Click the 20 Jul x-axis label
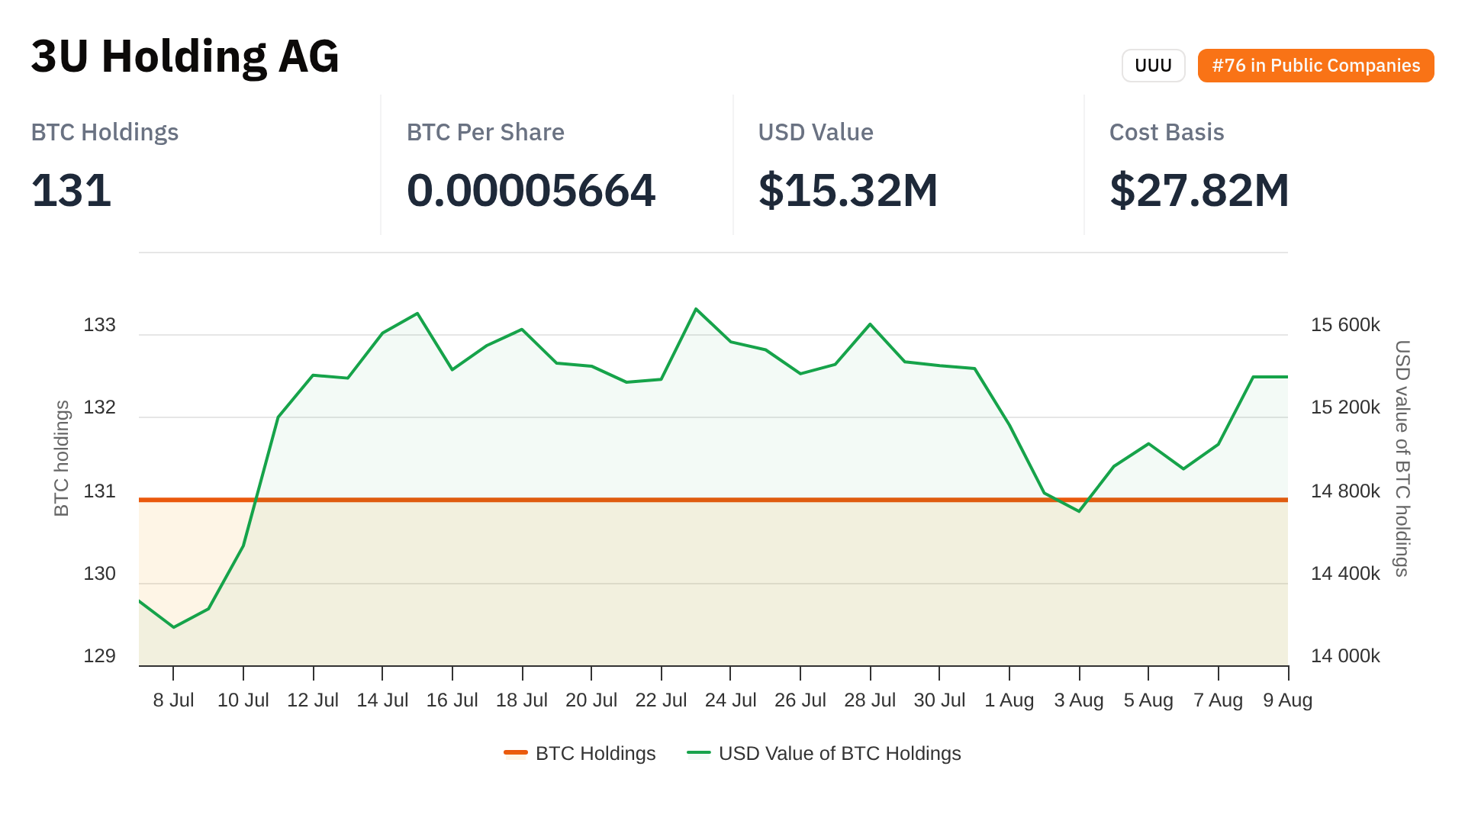1465x824 pixels. (591, 700)
